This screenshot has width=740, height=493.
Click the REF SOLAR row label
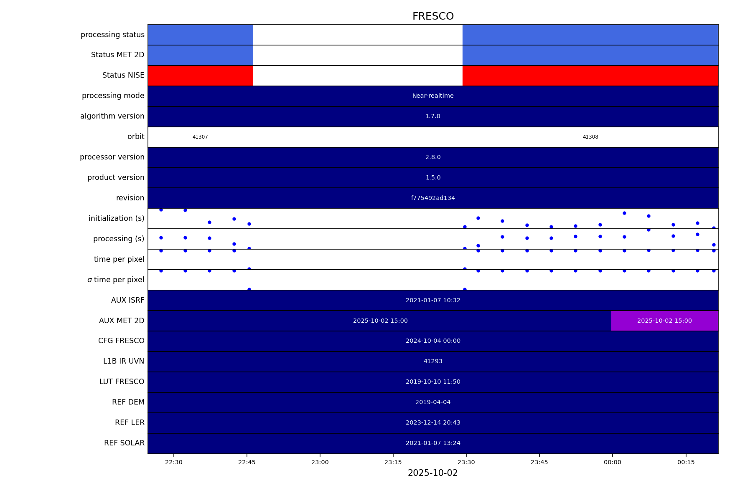click(x=124, y=443)
